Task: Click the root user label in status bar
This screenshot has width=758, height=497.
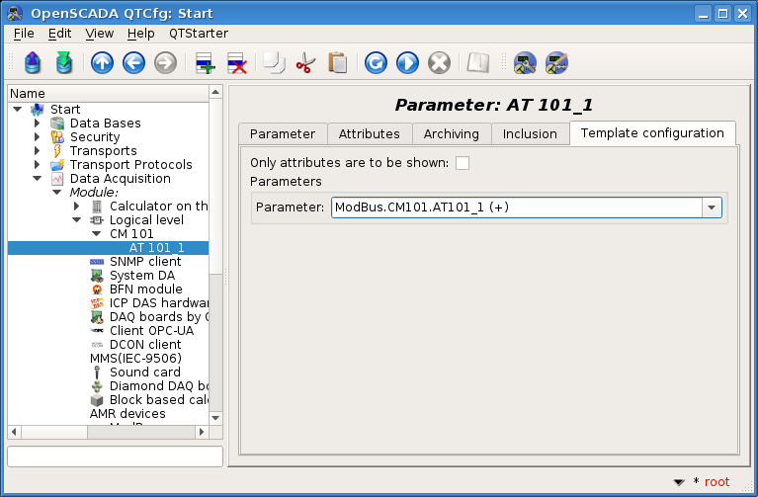Action: tap(716, 482)
